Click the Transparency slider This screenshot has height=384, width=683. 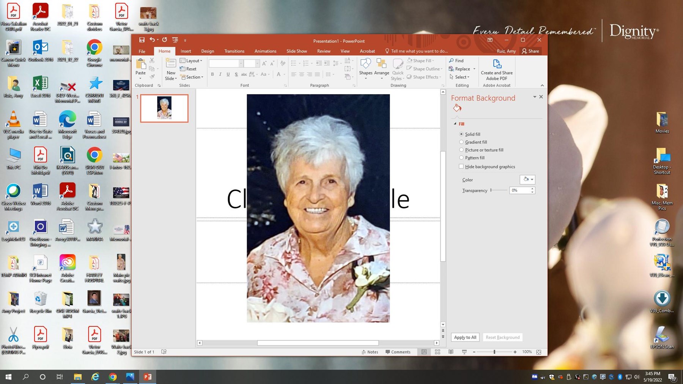[x=499, y=190]
